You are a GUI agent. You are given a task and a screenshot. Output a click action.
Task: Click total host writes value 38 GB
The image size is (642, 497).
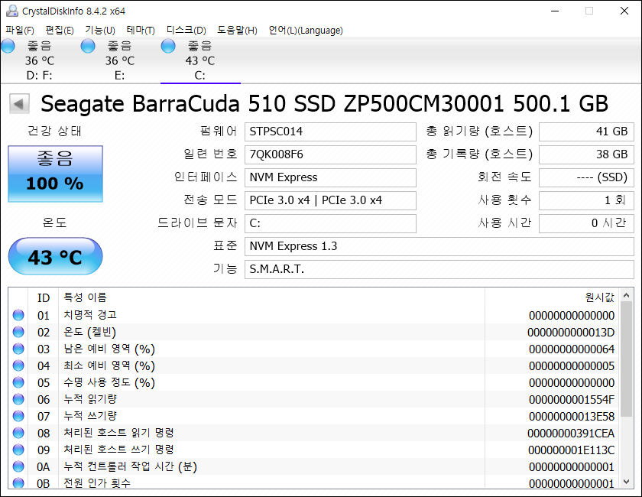(586, 155)
